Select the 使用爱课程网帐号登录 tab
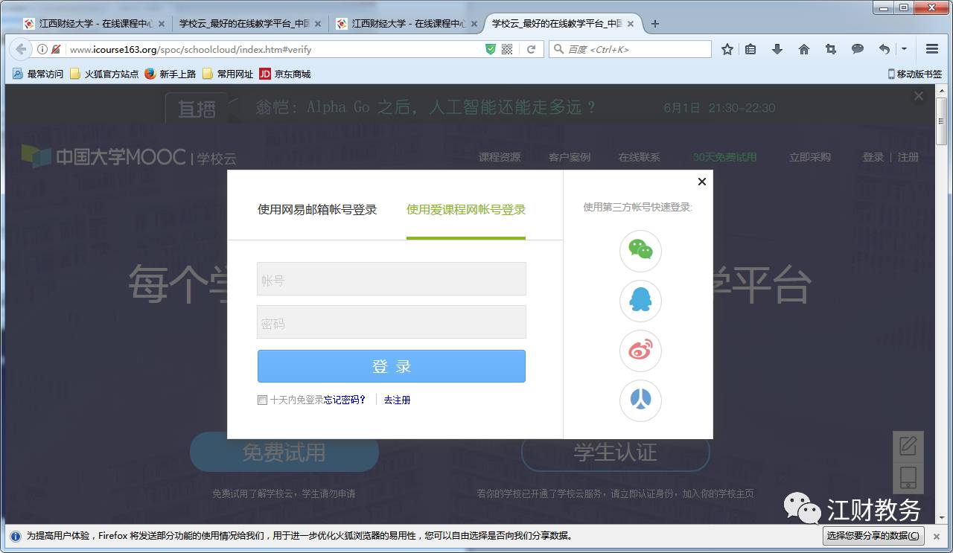This screenshot has width=953, height=553. (x=466, y=209)
